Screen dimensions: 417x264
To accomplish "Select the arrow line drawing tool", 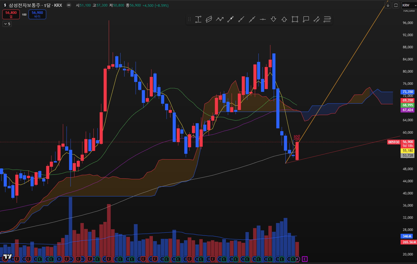I will tap(230, 19).
